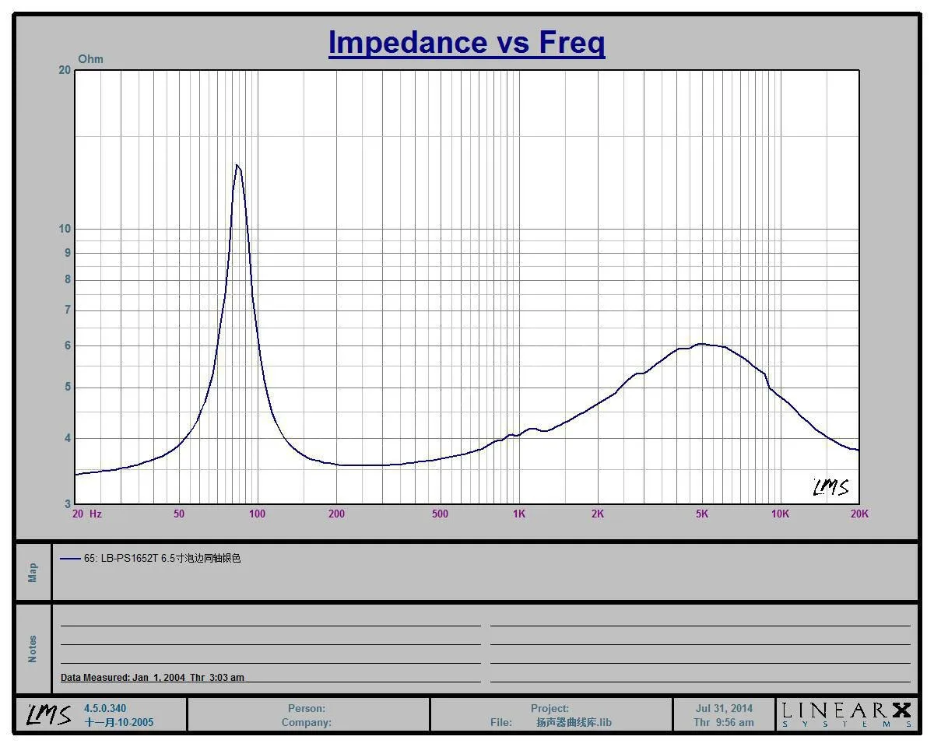The width and height of the screenshot is (934, 747).
Task: Click the time 'Thr 9:56 am'
Action: point(724,722)
